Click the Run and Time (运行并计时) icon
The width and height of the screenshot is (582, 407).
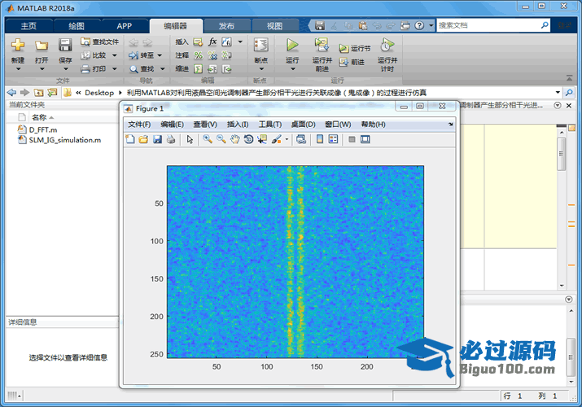click(x=387, y=45)
